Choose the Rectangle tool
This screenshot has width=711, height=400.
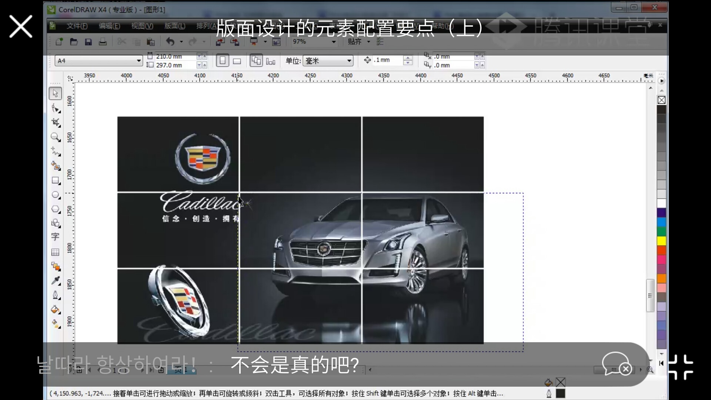[x=56, y=180]
